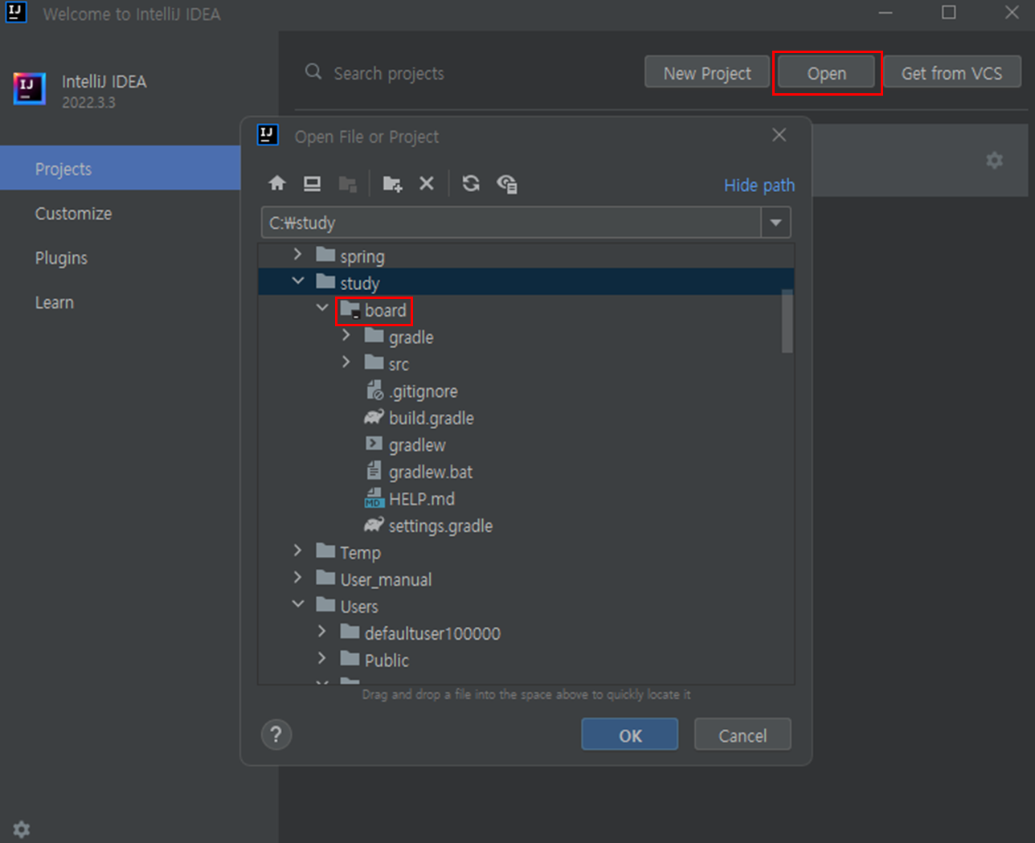Refresh the file tree with refresh icon

tap(471, 183)
